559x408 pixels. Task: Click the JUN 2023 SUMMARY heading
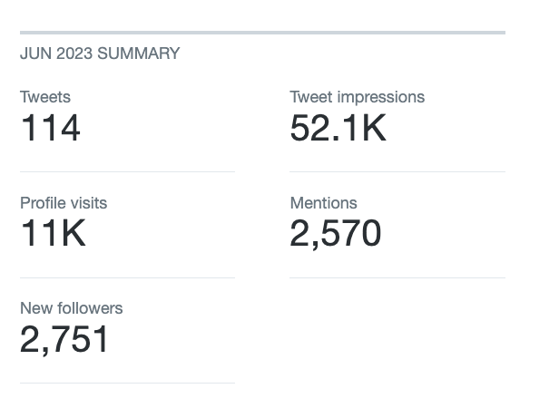100,53
